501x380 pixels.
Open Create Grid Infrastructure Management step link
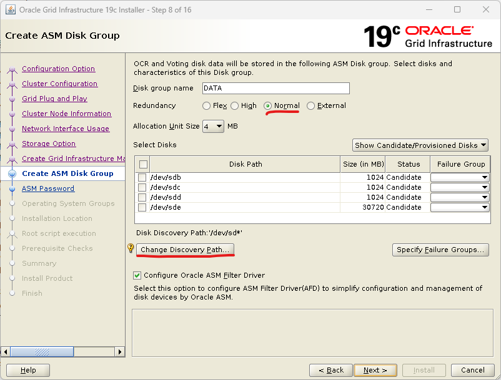coord(73,158)
